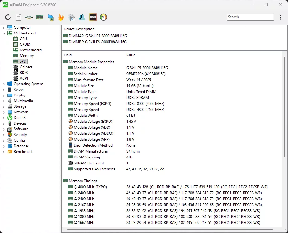Collapse the Motherboard tree node
The width and height of the screenshot is (288, 233).
point(3,33)
